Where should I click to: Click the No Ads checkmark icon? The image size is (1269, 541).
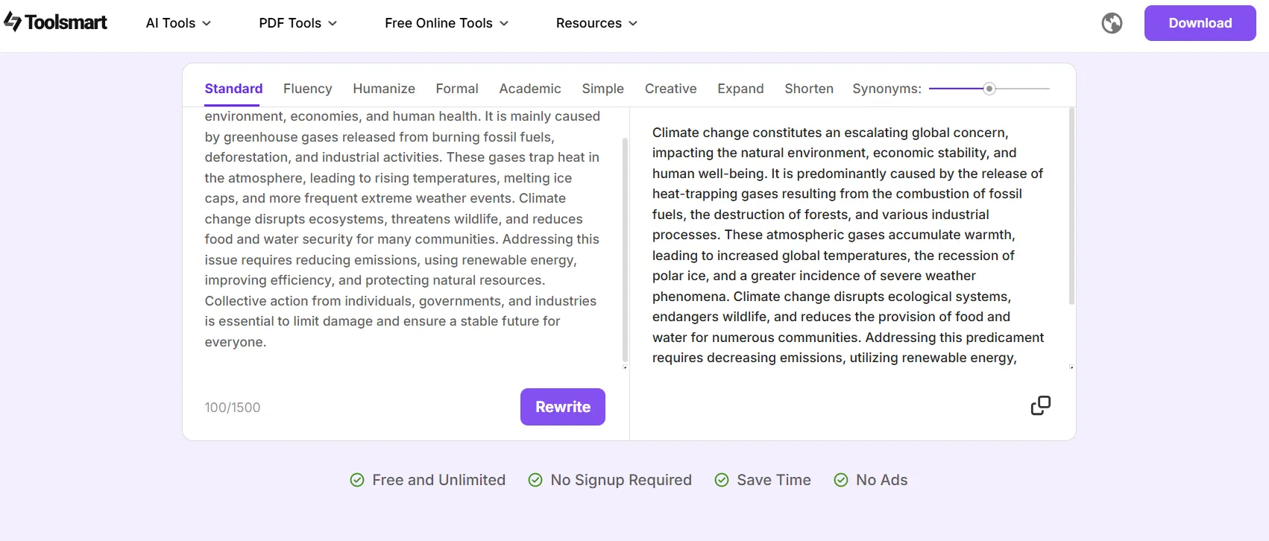point(841,480)
